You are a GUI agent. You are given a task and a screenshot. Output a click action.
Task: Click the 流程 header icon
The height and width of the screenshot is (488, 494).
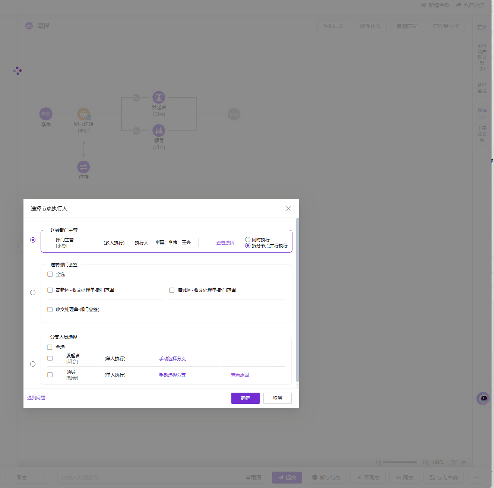29,26
